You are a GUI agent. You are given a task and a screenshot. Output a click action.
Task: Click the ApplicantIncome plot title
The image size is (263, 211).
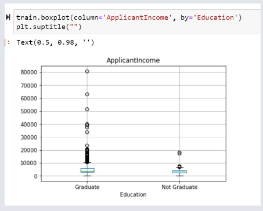pyautogui.click(x=133, y=60)
